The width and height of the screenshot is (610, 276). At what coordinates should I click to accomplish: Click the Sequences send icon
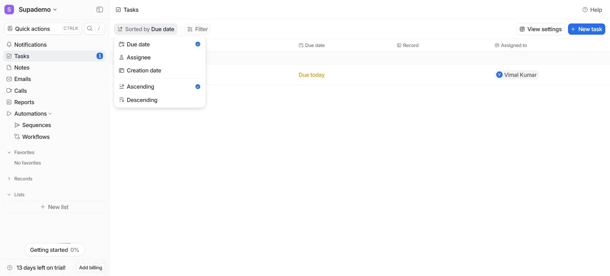pyautogui.click(x=17, y=125)
